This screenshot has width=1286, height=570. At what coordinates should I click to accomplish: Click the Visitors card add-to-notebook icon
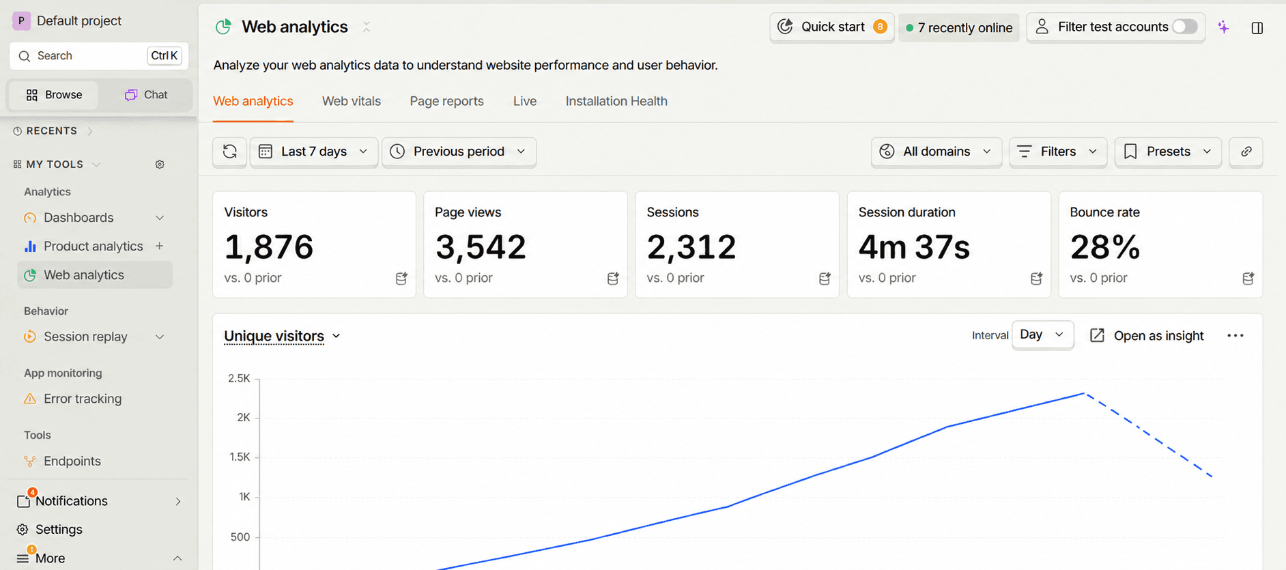401,278
